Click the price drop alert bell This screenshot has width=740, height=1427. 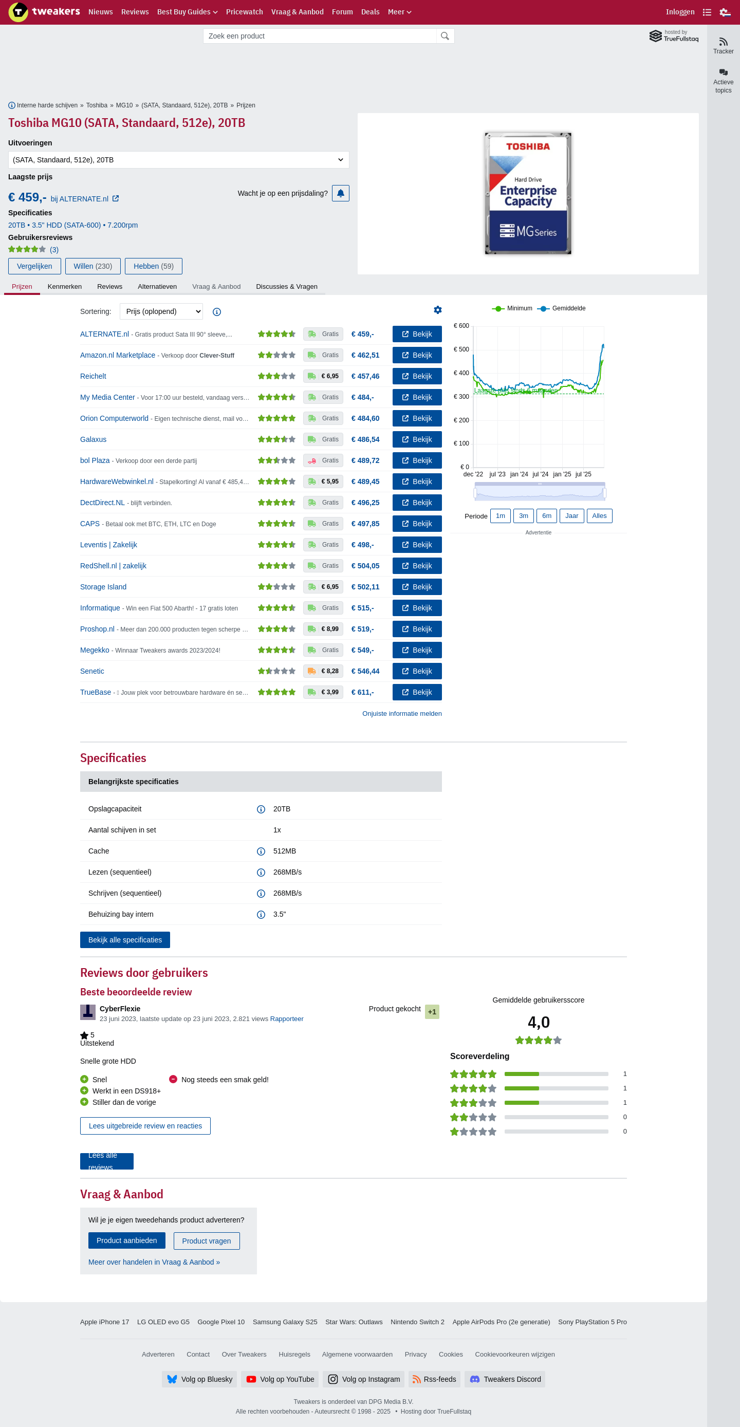pyautogui.click(x=340, y=193)
